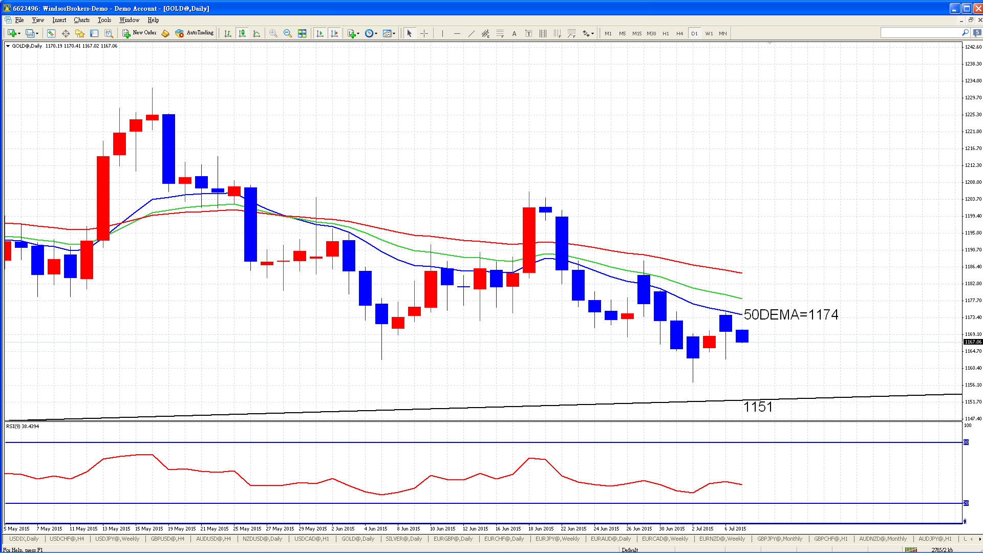Switch to the SILVER@,Daily chart tab

pyautogui.click(x=404, y=539)
